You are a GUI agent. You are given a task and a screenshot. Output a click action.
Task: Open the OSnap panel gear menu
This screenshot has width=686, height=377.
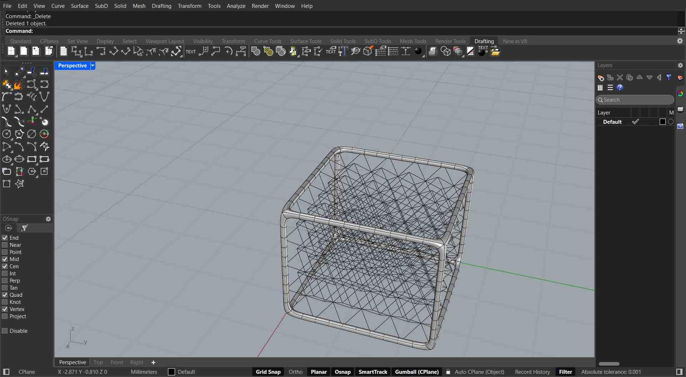pyautogui.click(x=49, y=219)
